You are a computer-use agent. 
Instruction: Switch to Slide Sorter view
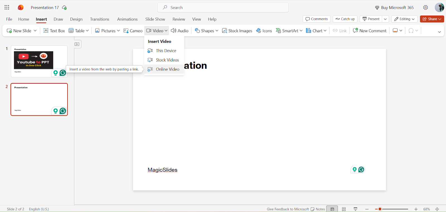[x=344, y=209]
